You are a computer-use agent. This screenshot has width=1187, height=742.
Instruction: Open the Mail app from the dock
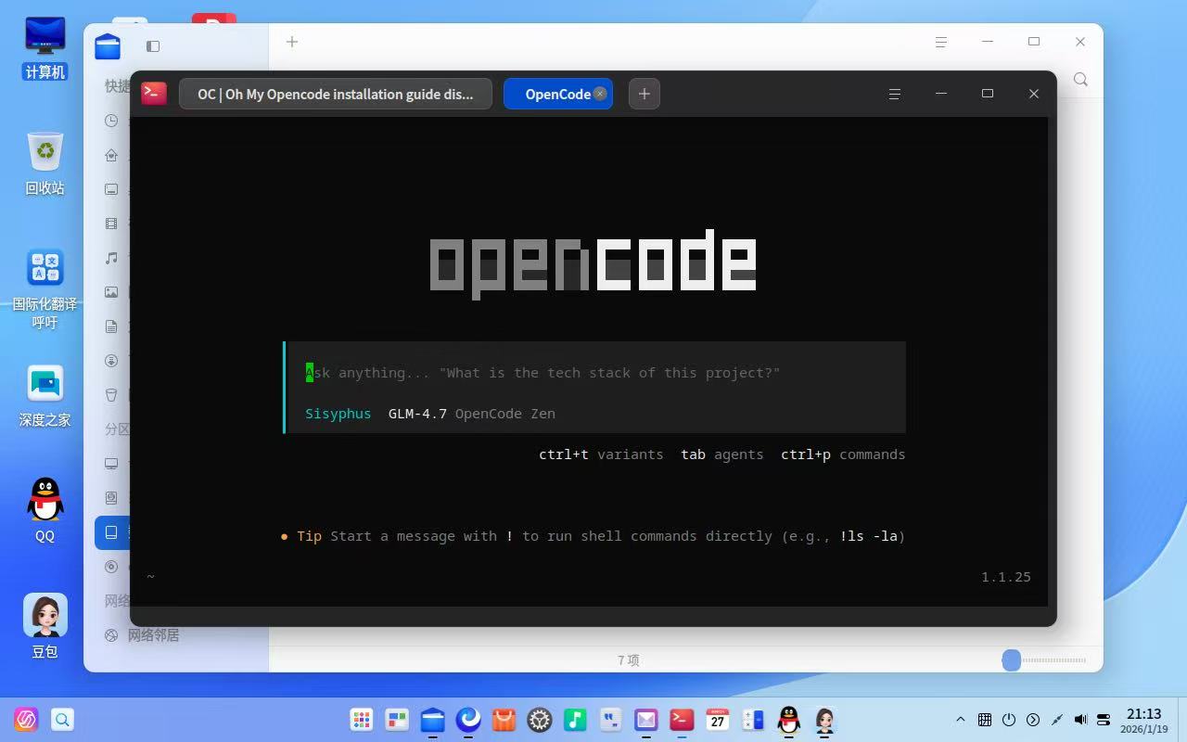645,720
